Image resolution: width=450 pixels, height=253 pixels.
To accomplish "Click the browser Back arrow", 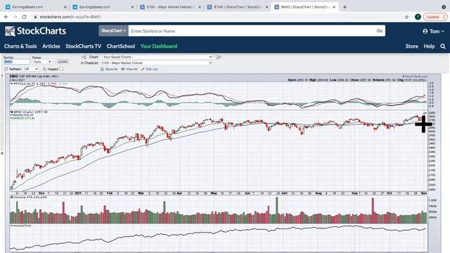I will 6,17.
